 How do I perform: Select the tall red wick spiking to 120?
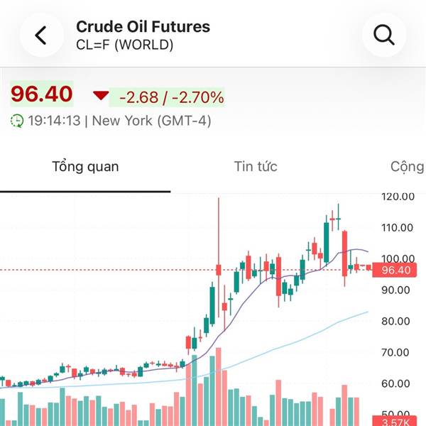[x=219, y=227]
